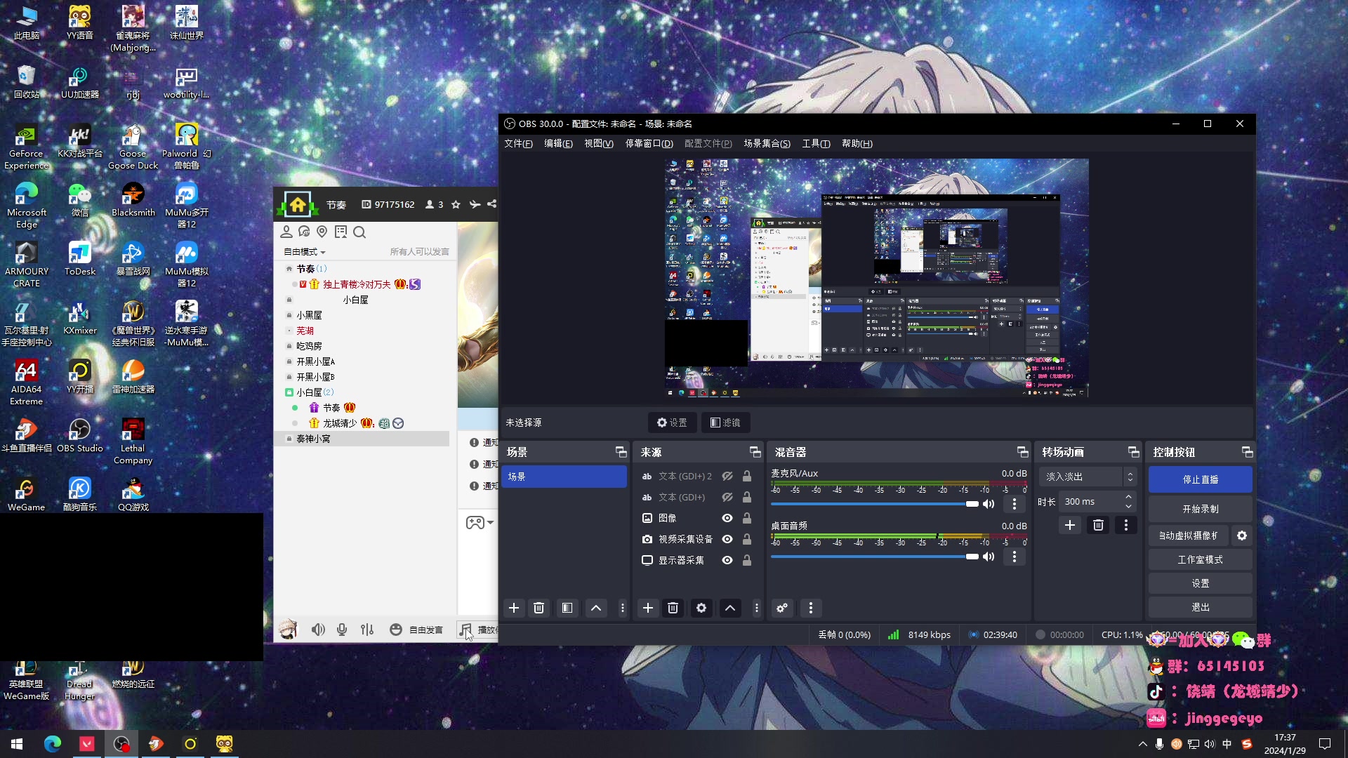Click 退出 button in OBS
The image size is (1348, 758).
pyautogui.click(x=1201, y=607)
